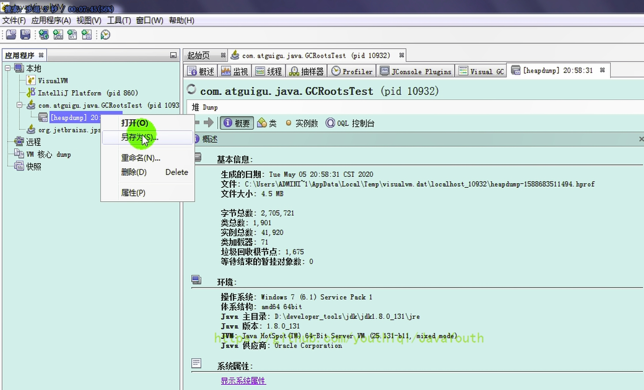The width and height of the screenshot is (644, 390).
Task: Switch to the Visual GC tab
Action: 481,71
